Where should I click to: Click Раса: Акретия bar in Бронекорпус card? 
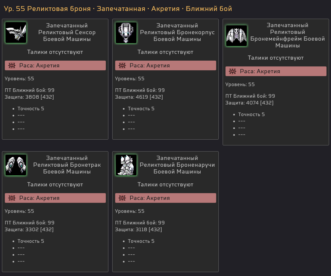[165, 65]
